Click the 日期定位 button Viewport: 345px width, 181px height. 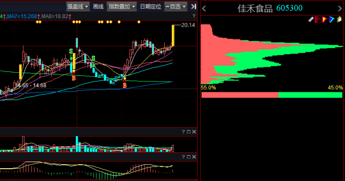tap(151, 6)
